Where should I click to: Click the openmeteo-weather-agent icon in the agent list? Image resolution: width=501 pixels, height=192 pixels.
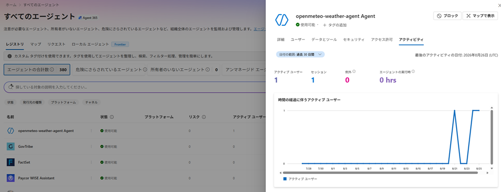11,131
